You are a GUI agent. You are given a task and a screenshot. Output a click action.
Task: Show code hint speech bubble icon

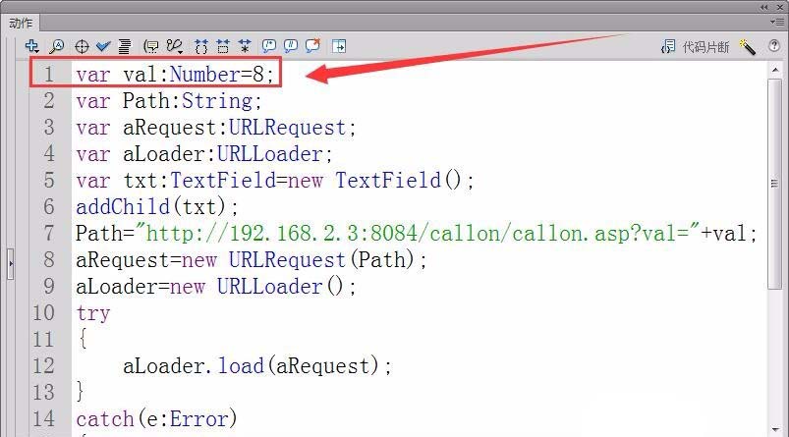(150, 47)
